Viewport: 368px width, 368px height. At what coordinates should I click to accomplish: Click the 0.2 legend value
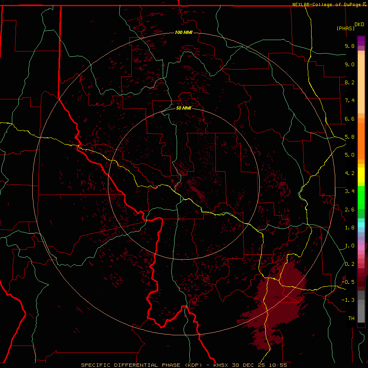pyautogui.click(x=350, y=264)
